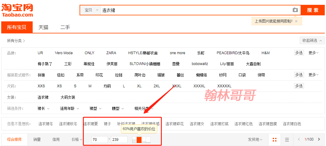Enable 多选 for 尺码 row

299,86
